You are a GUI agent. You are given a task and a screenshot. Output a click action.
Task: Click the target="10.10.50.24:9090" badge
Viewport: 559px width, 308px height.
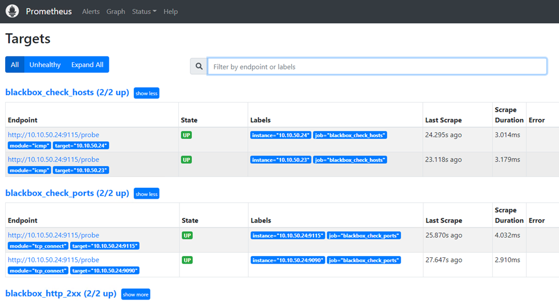(105, 270)
